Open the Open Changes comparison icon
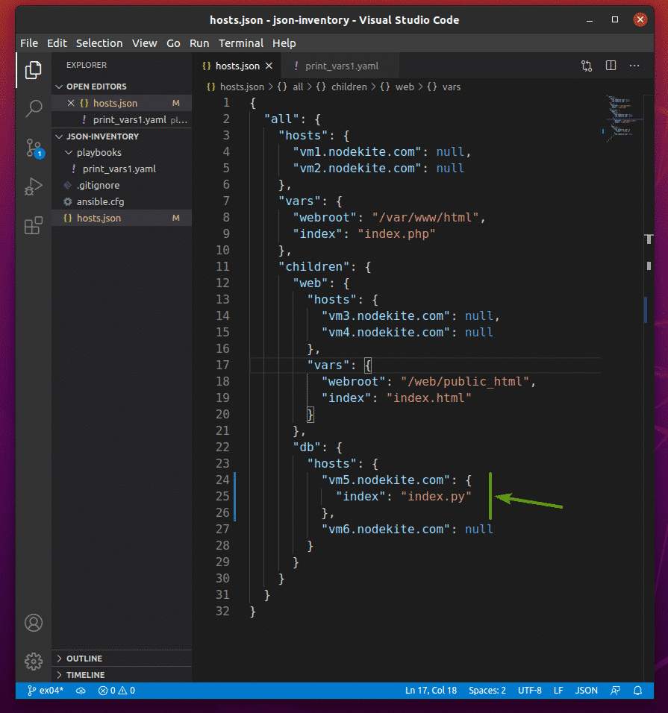This screenshot has width=668, height=713. (x=587, y=66)
